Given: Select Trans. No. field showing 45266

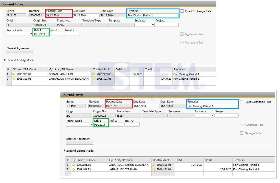Looking at the screenshot, I should 69,25.
